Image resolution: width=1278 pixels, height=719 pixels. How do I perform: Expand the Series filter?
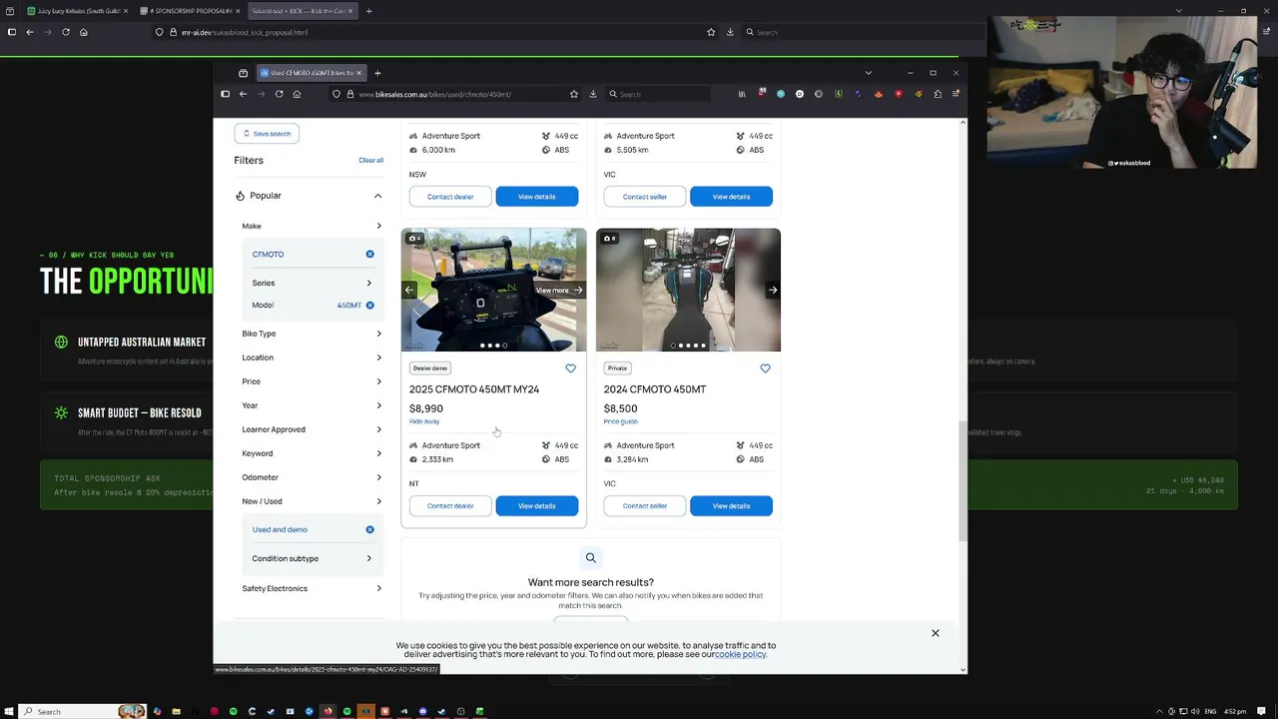[311, 284]
